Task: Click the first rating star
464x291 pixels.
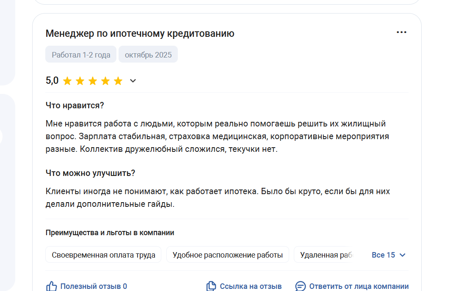Action: click(67, 81)
